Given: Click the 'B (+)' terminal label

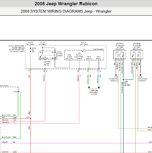Looking at the screenshot, I should [x=84, y=52].
